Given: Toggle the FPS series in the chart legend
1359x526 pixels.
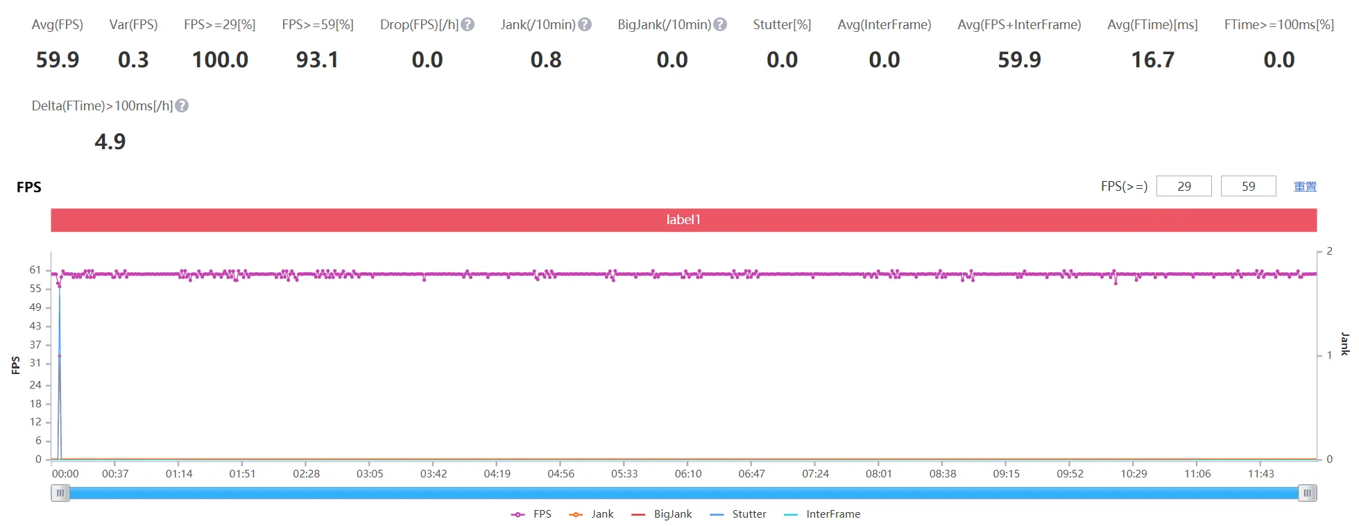Looking at the screenshot, I should [531, 514].
